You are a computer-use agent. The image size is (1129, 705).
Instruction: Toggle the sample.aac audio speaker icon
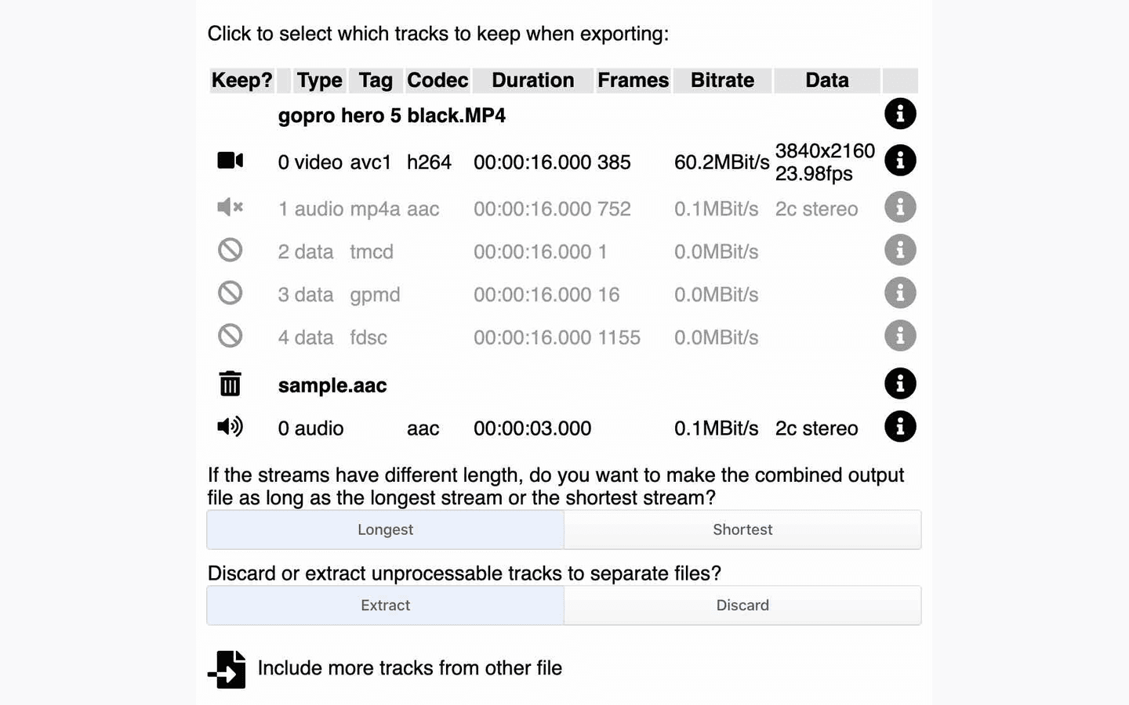click(230, 427)
